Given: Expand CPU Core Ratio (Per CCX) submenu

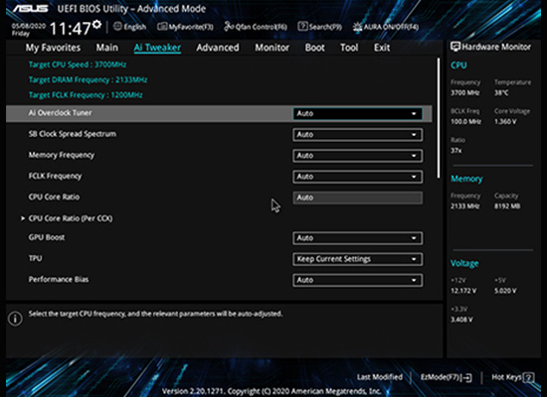Looking at the screenshot, I should coord(71,218).
